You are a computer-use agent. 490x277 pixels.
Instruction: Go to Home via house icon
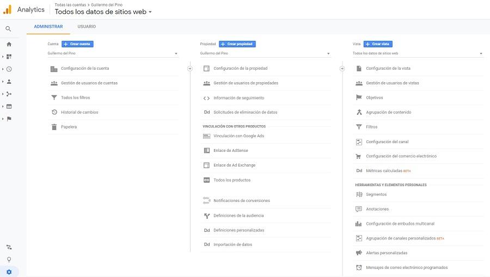pyautogui.click(x=9, y=44)
